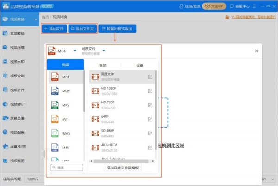The image size is (278, 186).
Task: Select the MP4 format in list
Action: coord(66,77)
